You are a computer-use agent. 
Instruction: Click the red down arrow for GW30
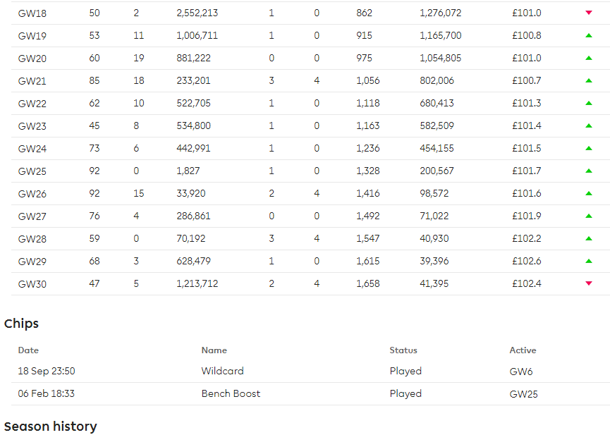point(589,283)
